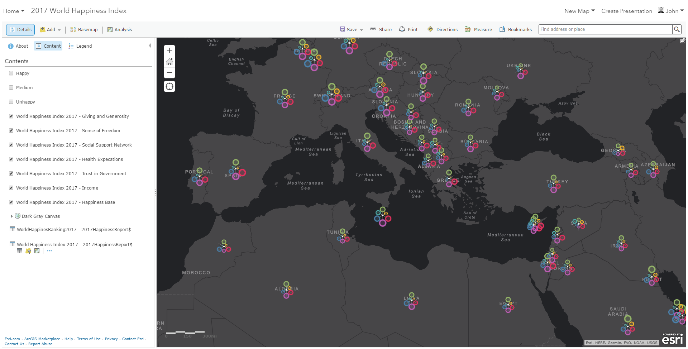Screen dimensions: 688x349
Task: Show table for World Happiness Index 2017 report
Action: pyautogui.click(x=19, y=251)
